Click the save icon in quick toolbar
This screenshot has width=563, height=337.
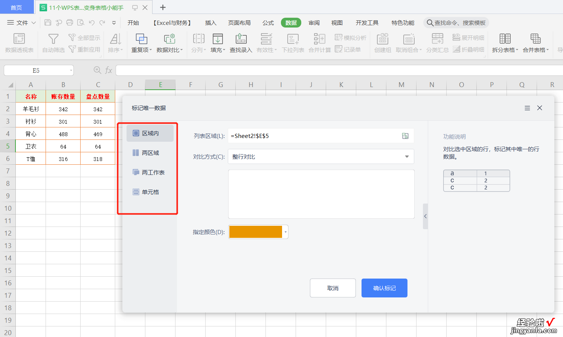click(48, 23)
